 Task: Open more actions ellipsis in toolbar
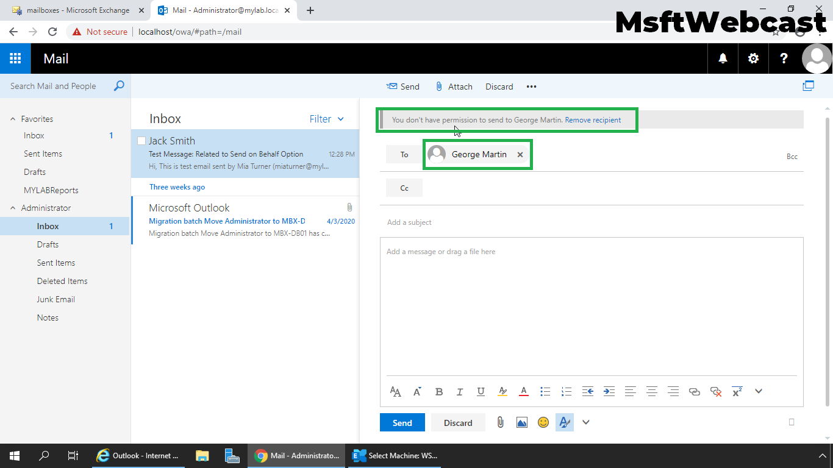pos(531,87)
